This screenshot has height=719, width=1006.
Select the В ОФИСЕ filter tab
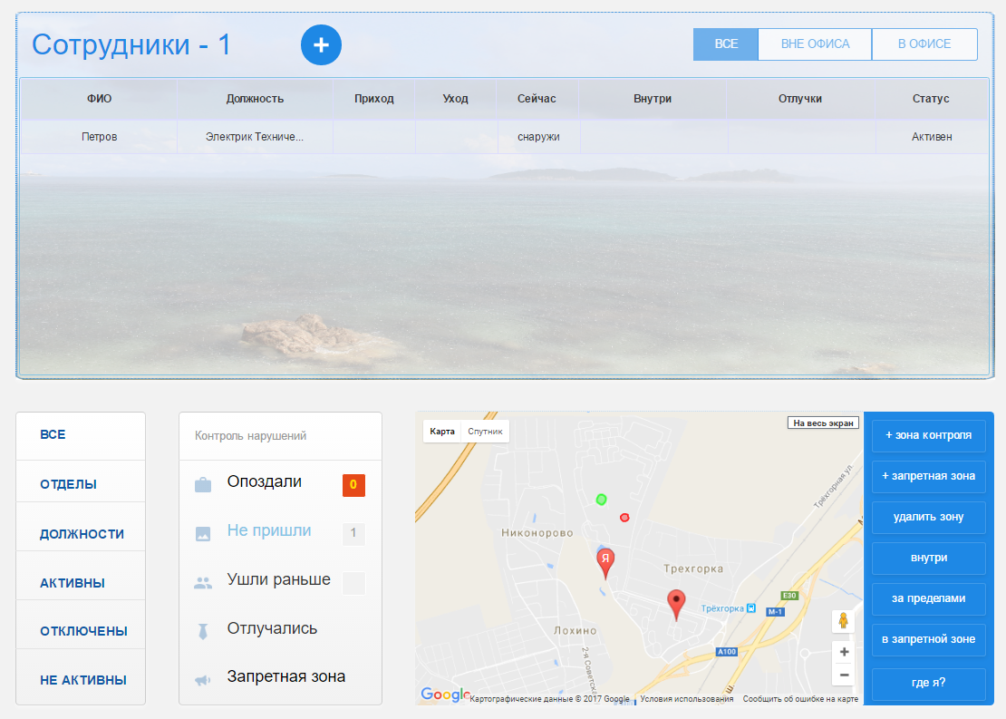pyautogui.click(x=924, y=44)
